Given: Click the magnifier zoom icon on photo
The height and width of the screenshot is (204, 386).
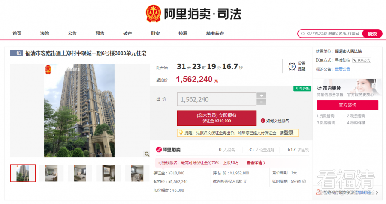Looking at the screenshot, I should 146,154.
